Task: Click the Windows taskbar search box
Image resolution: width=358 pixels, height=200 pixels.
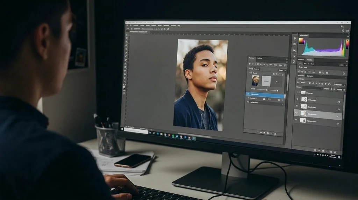Action: 136,130
